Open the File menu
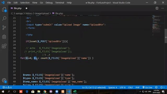167x94 pixels. (x=9, y=3)
